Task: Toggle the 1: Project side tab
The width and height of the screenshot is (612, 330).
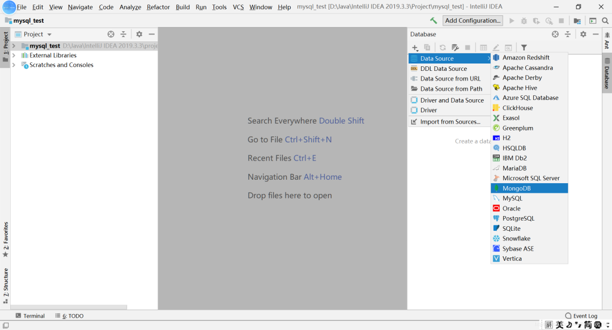Action: click(x=6, y=47)
